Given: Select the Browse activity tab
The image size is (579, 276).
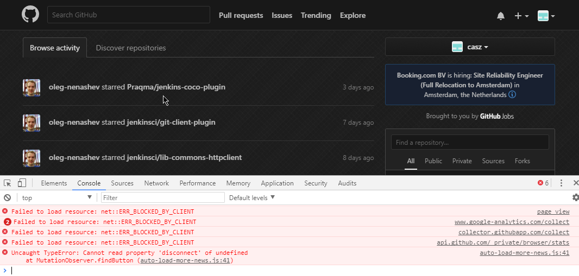Looking at the screenshot, I should (x=55, y=48).
